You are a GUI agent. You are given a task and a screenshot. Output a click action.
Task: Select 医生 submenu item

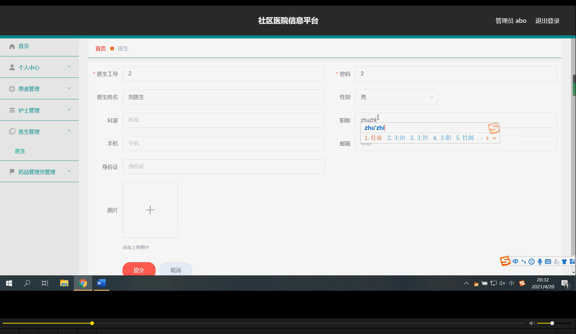pos(21,151)
